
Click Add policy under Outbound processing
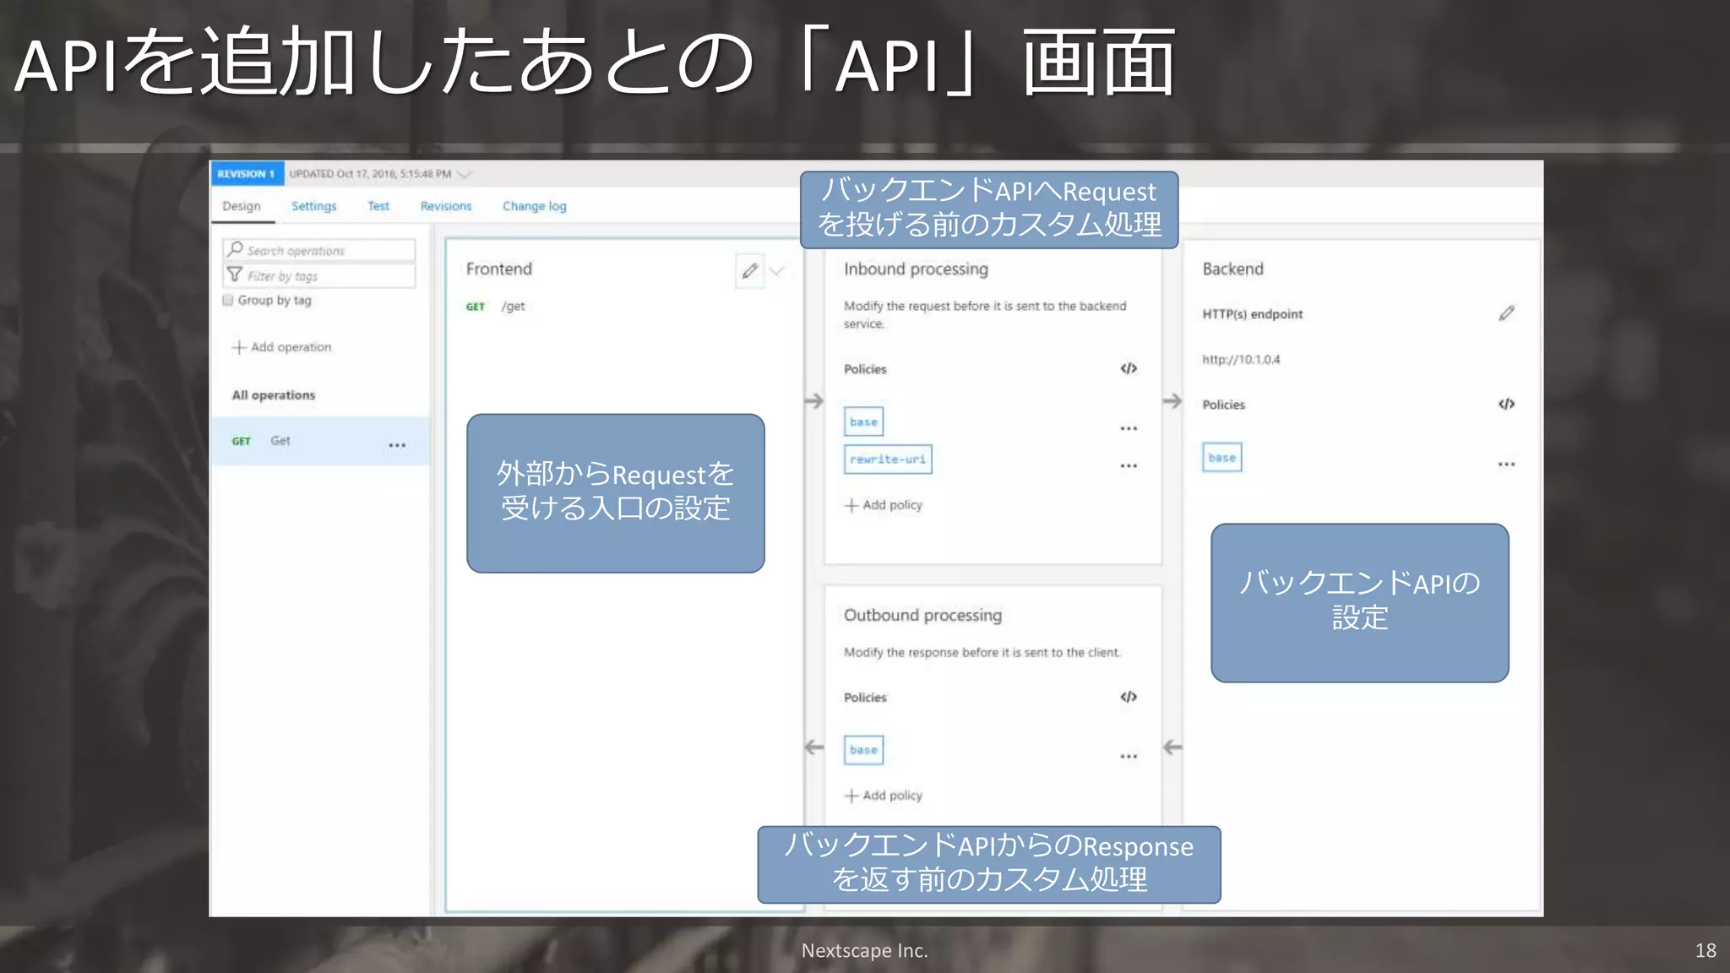click(x=884, y=796)
